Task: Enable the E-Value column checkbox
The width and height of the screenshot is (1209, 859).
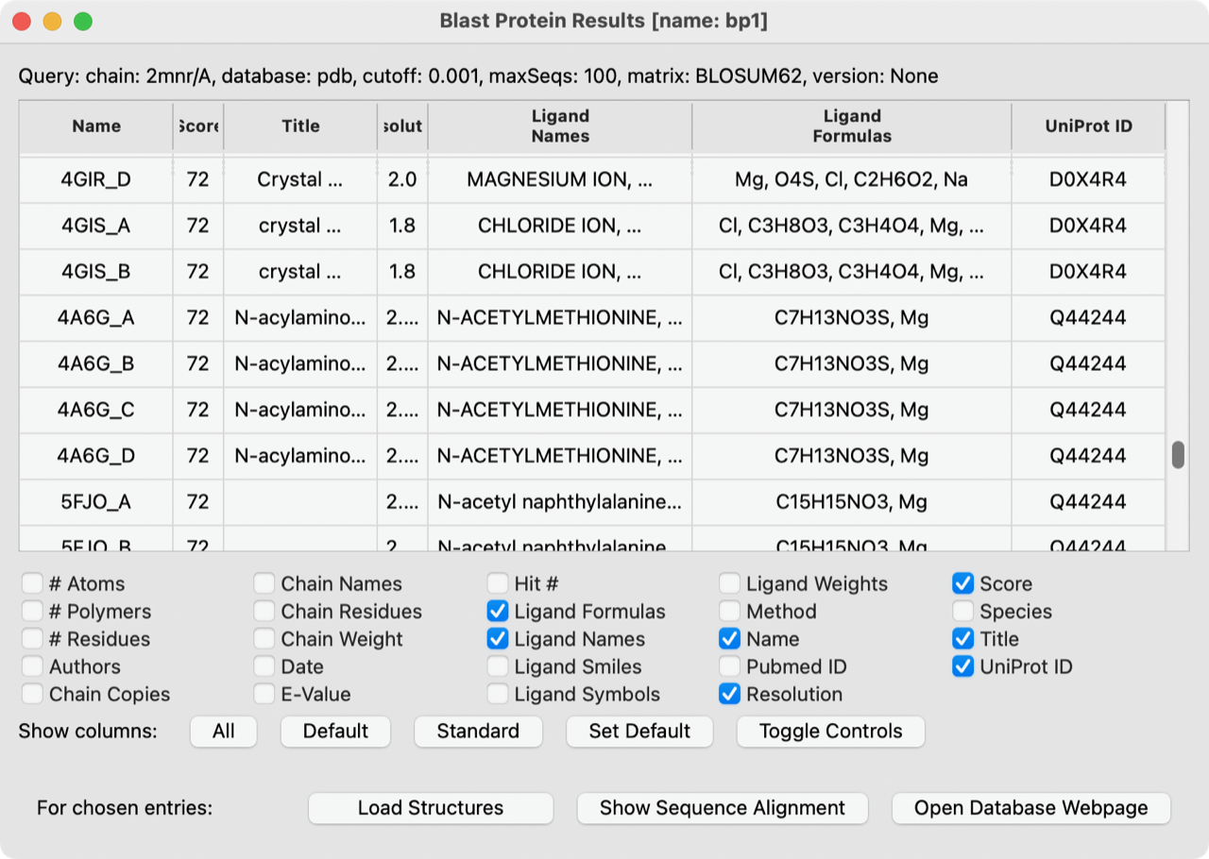Action: point(264,694)
